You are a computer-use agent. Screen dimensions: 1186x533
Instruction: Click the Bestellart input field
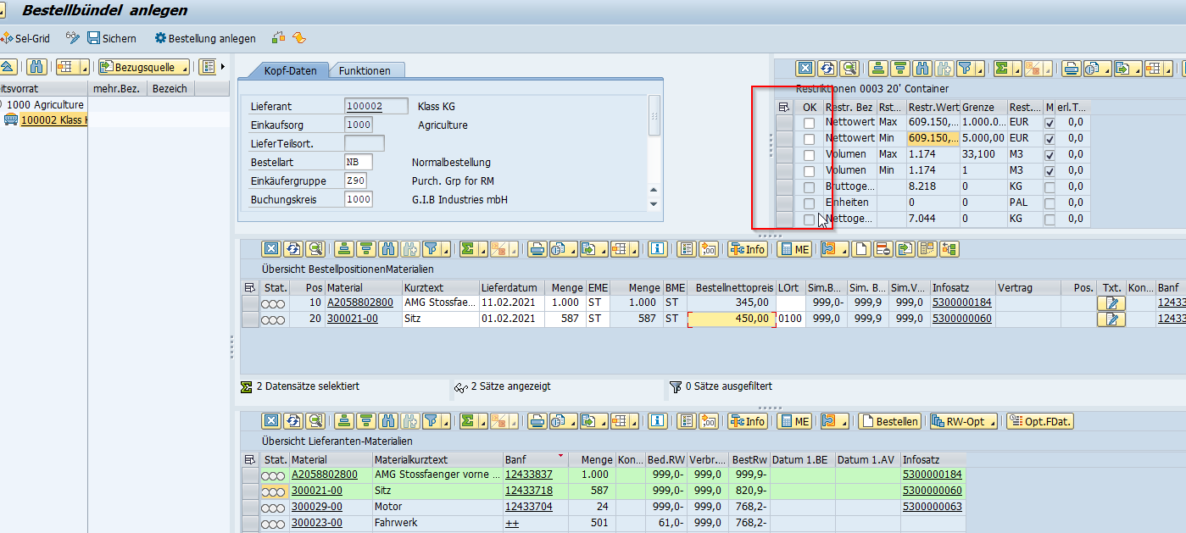tap(359, 162)
